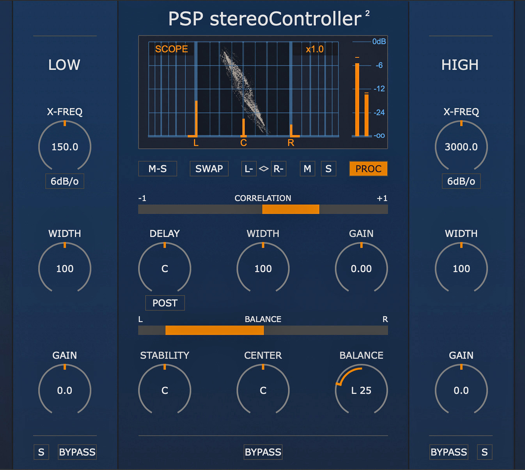The height and width of the screenshot is (470, 525).
Task: Toggle the orange PROC button
Action: [x=368, y=169]
